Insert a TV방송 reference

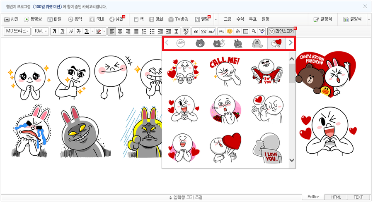pos(178,19)
